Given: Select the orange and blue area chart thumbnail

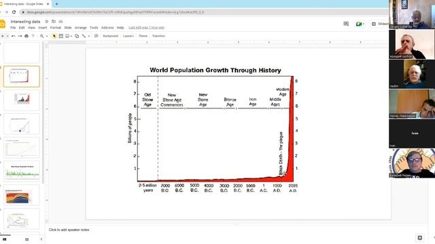Looking at the screenshot, I should point(22,195).
